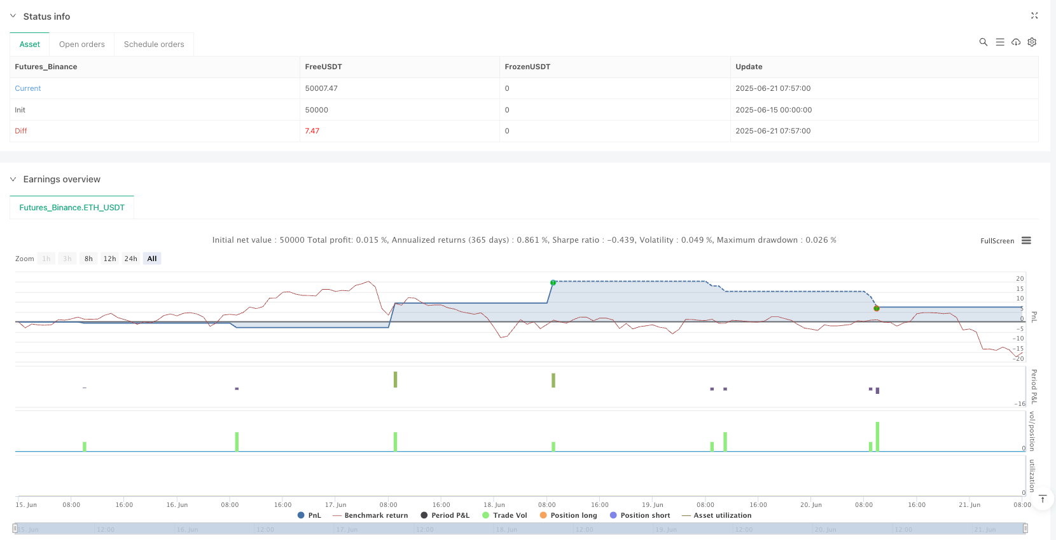Image resolution: width=1056 pixels, height=540 pixels.
Task: Switch to the Open orders tab
Action: click(x=81, y=44)
